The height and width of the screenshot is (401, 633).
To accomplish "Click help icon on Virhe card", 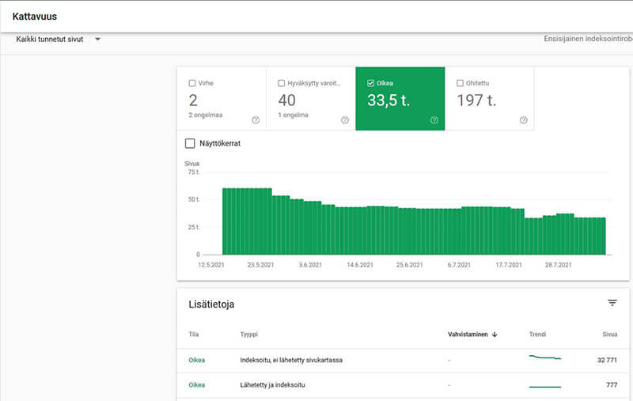I will pos(256,120).
